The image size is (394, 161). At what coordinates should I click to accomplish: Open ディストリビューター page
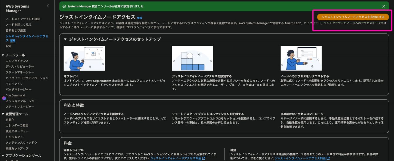pyautogui.click(x=20, y=66)
